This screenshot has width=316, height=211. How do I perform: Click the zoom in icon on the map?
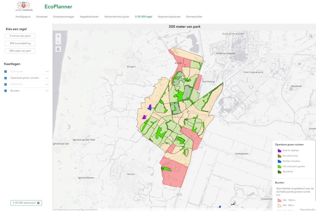tap(58, 36)
